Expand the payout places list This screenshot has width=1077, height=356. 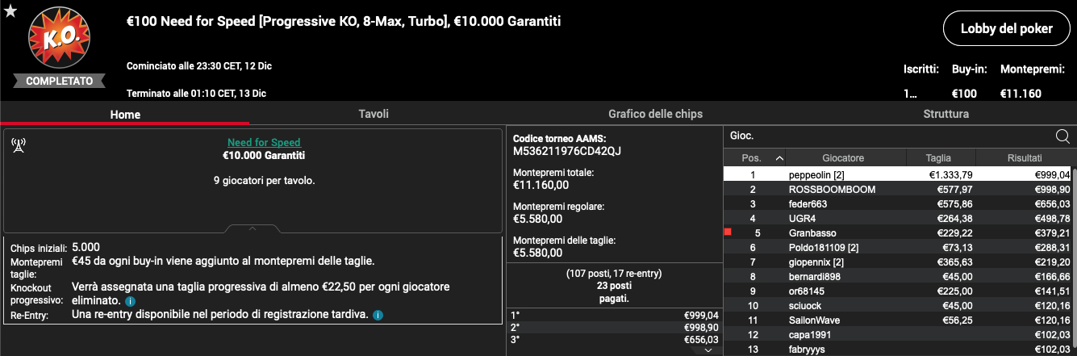[708, 350]
